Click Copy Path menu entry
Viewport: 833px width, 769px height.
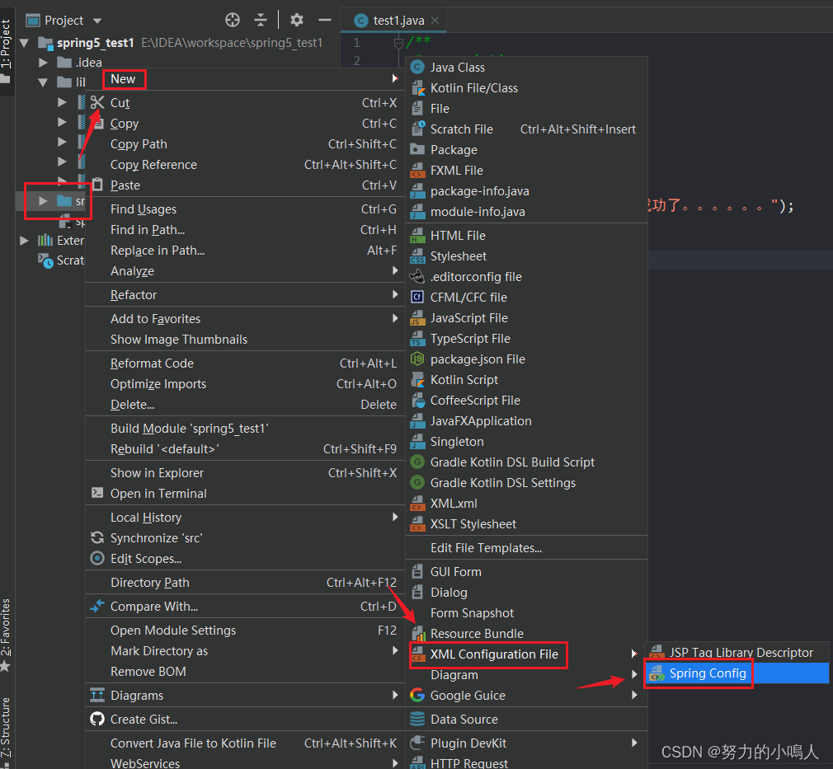[x=246, y=144]
